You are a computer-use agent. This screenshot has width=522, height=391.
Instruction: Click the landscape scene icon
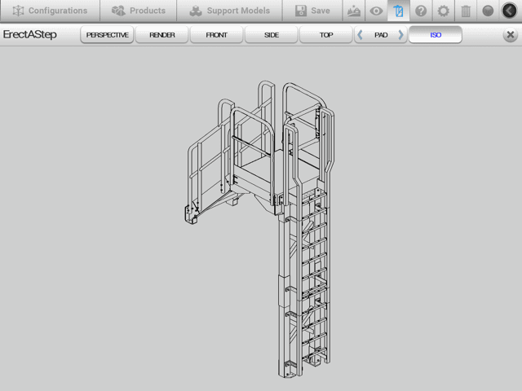pyautogui.click(x=353, y=11)
